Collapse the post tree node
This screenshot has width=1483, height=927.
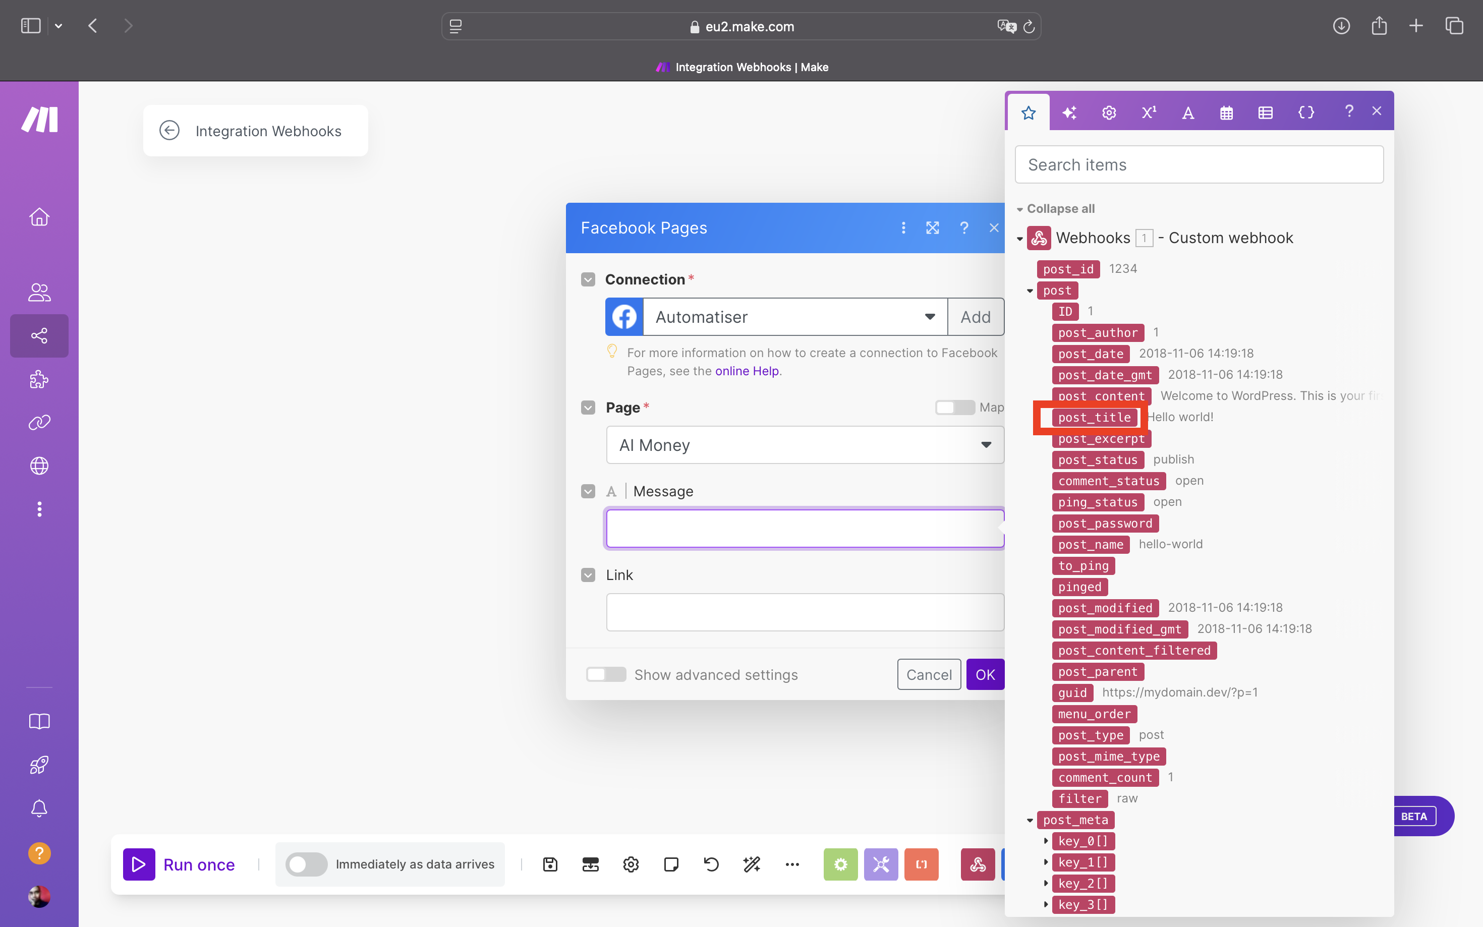1030,291
